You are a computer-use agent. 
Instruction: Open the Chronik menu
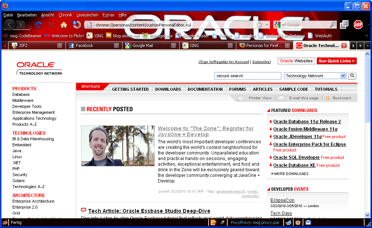[x=65, y=15]
